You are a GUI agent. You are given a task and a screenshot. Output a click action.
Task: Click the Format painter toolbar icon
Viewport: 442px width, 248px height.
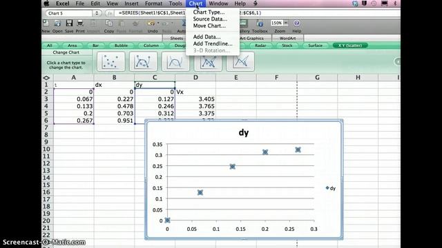pyautogui.click(x=135, y=23)
